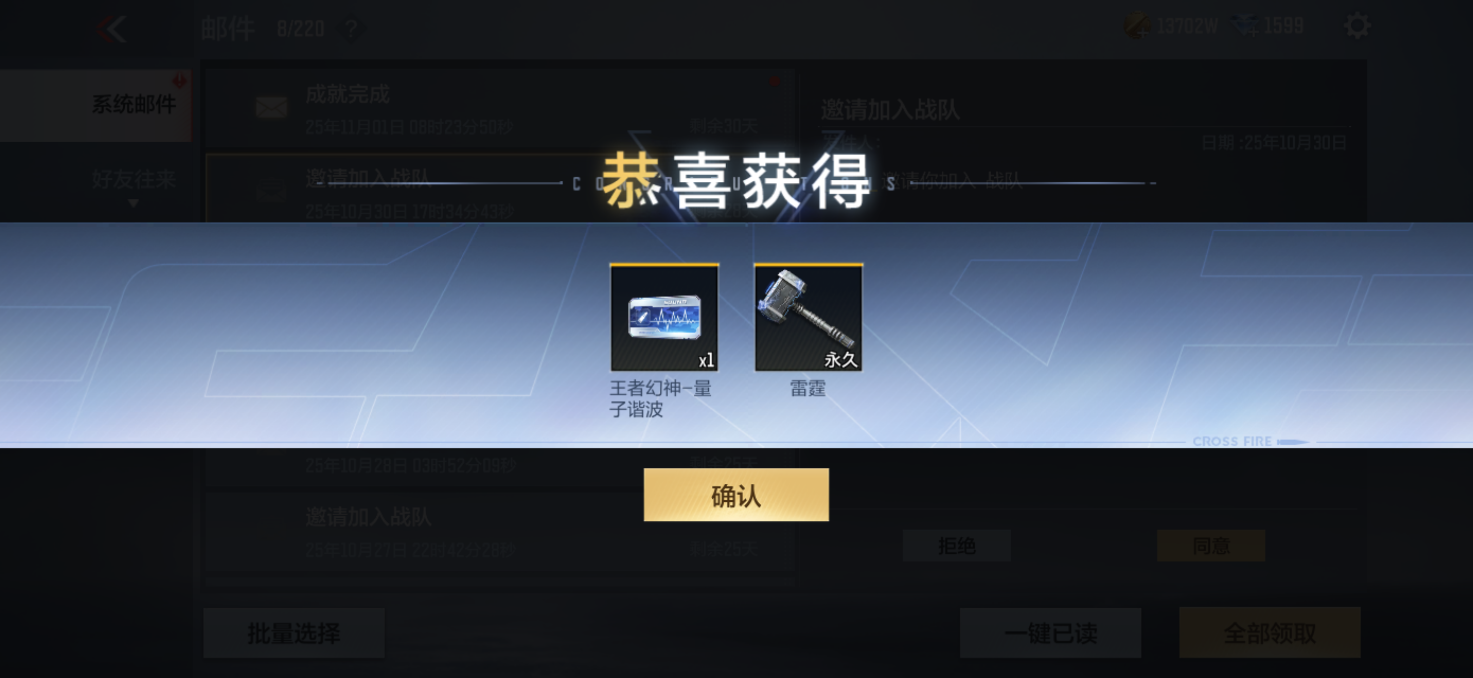Click the 确认 confirm button
Screen dimensions: 1473x678
tap(736, 495)
